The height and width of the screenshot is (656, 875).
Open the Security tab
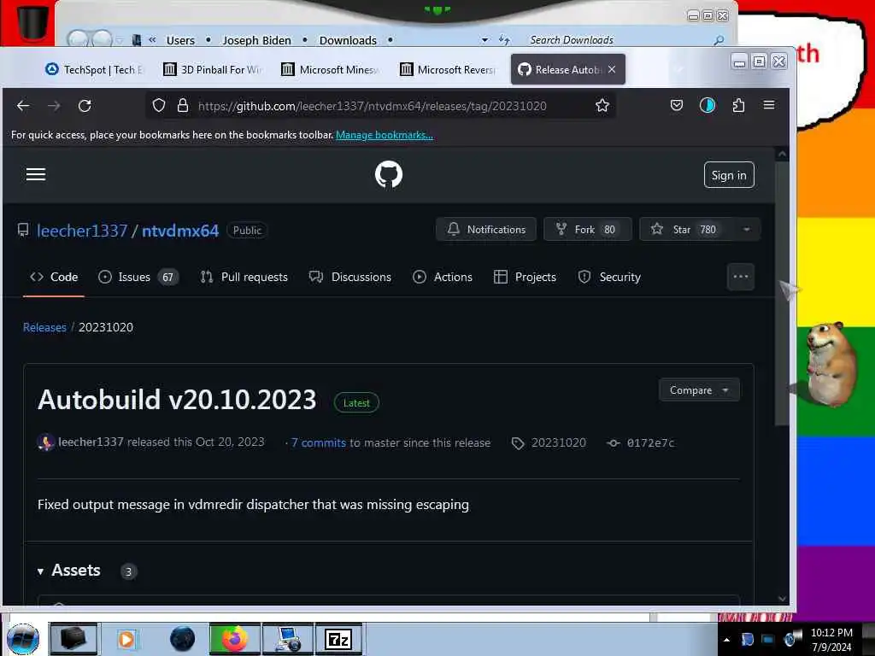609,278
